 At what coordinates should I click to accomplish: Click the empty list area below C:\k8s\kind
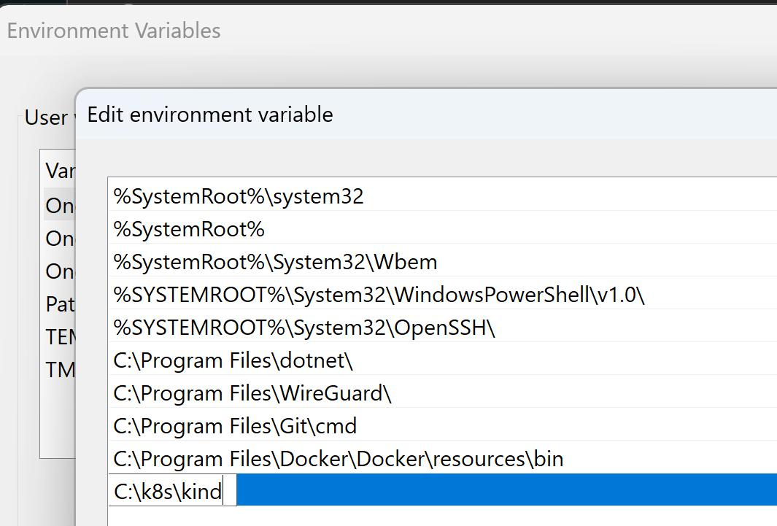(x=438, y=516)
